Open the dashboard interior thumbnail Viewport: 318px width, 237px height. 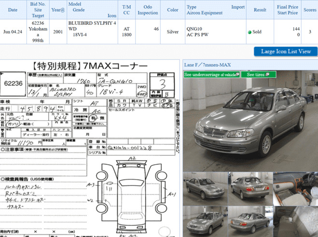[x=295, y=189]
